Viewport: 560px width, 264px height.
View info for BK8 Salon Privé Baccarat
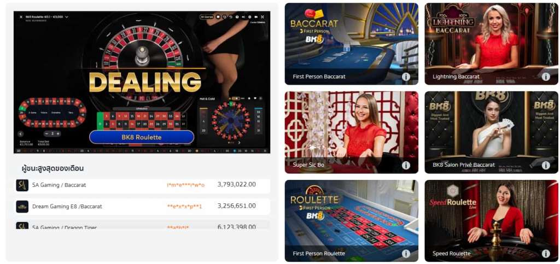[x=546, y=165]
